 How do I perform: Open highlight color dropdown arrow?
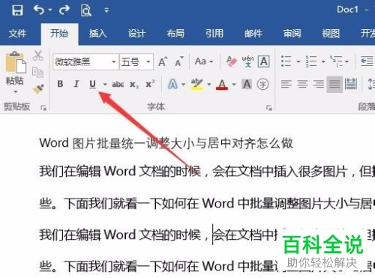click(x=209, y=85)
